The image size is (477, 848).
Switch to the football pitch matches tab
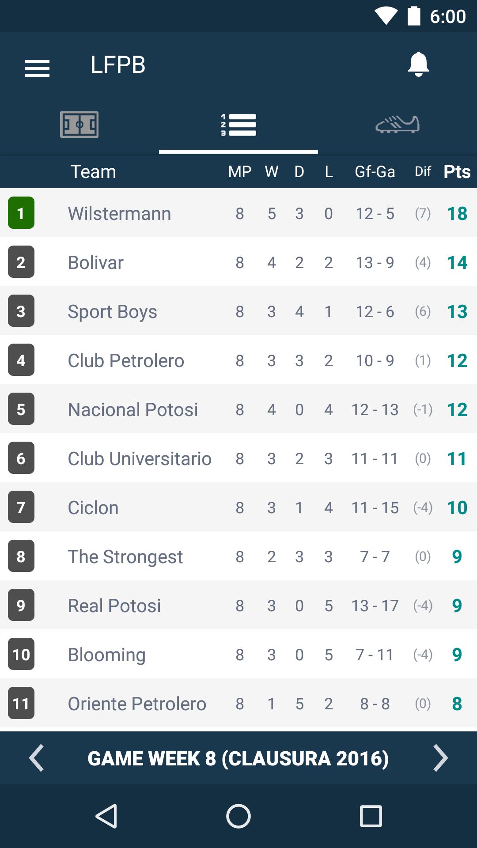[79, 125]
